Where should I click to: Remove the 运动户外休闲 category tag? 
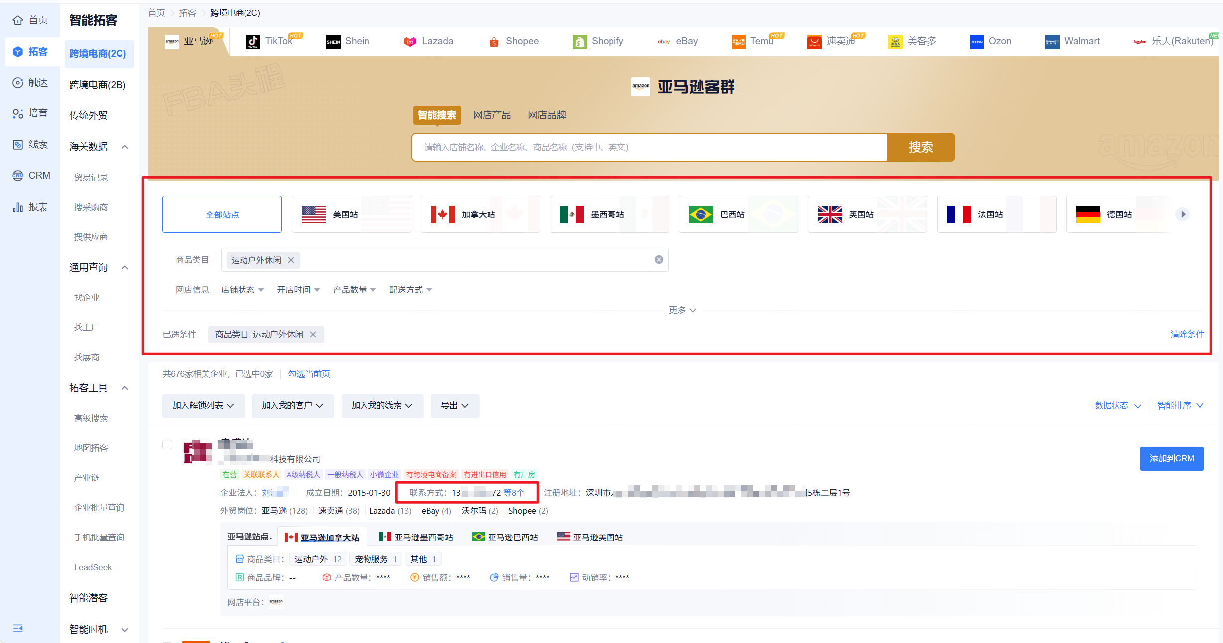291,260
